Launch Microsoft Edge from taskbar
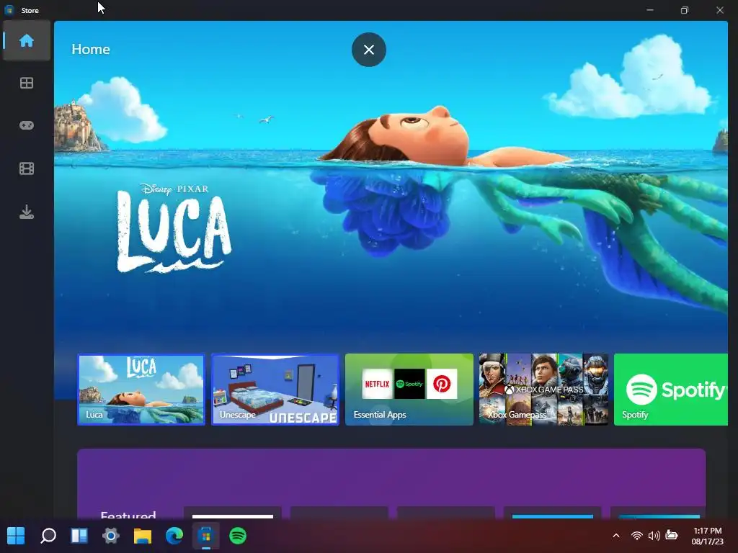Viewport: 738px width, 553px height. 174,536
